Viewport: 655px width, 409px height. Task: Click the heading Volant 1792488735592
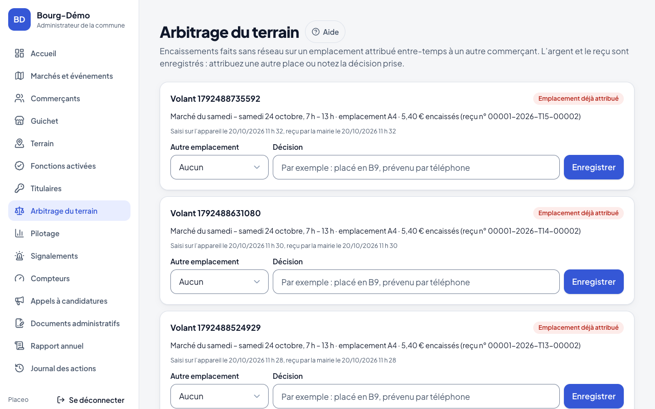pyautogui.click(x=215, y=99)
